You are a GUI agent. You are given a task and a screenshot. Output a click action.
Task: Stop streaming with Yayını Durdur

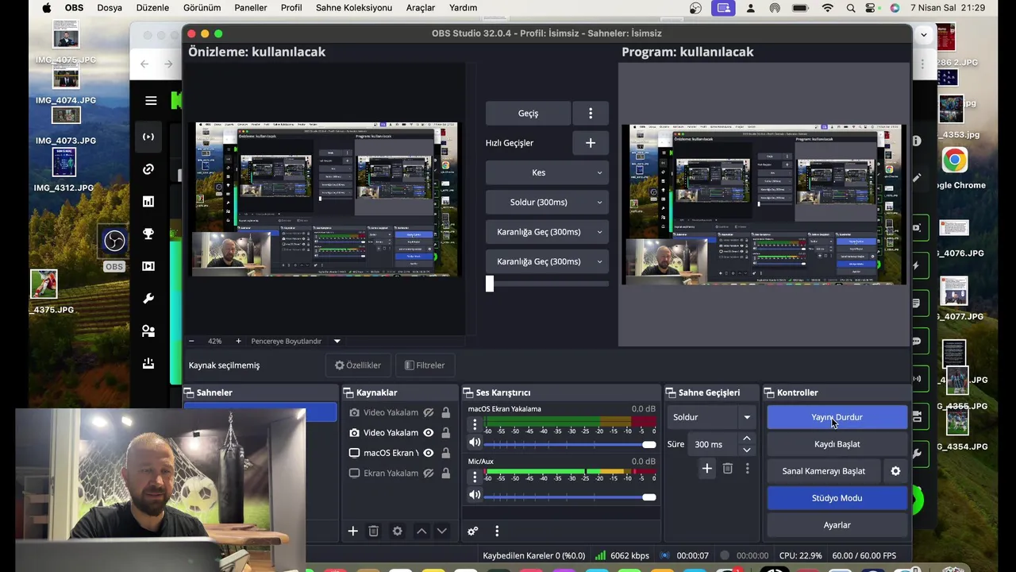(837, 417)
